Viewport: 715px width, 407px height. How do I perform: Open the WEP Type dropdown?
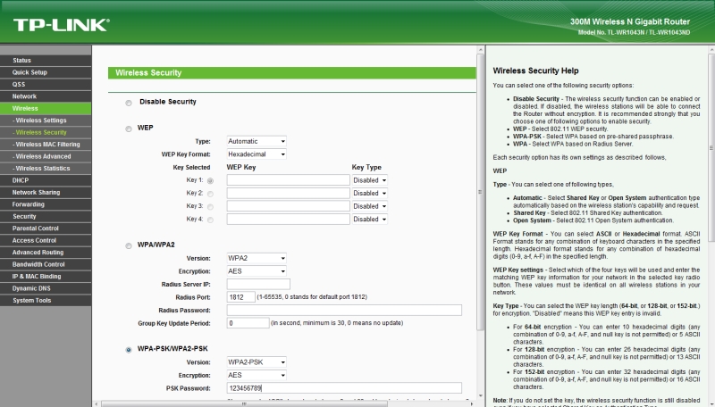pos(257,141)
